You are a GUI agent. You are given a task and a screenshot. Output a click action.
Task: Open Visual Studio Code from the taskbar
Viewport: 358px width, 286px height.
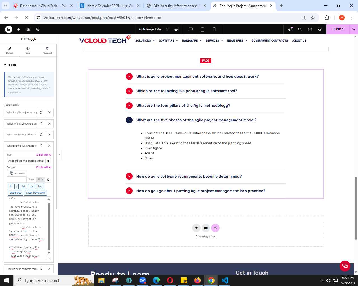tap(225, 280)
